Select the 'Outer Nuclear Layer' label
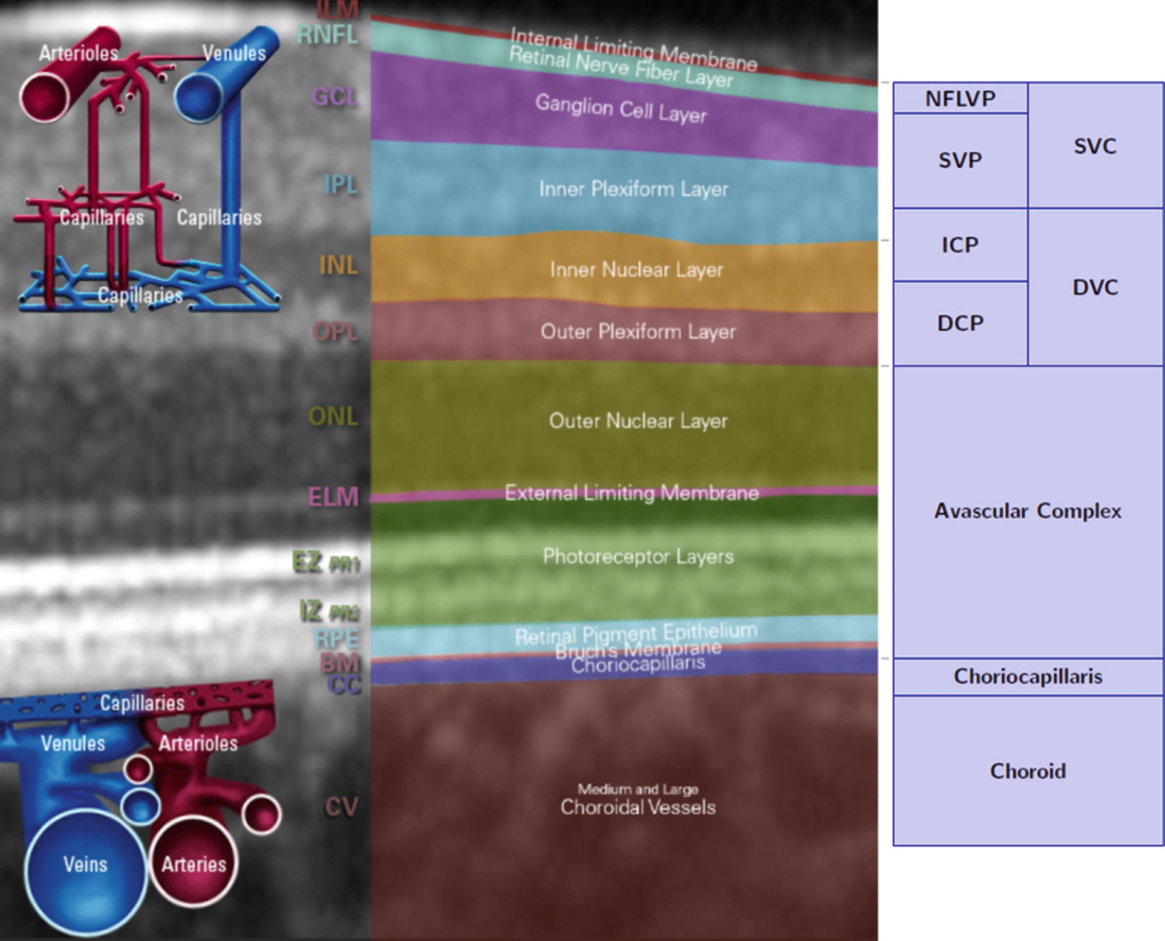Viewport: 1165px width, 941px height. tap(638, 421)
